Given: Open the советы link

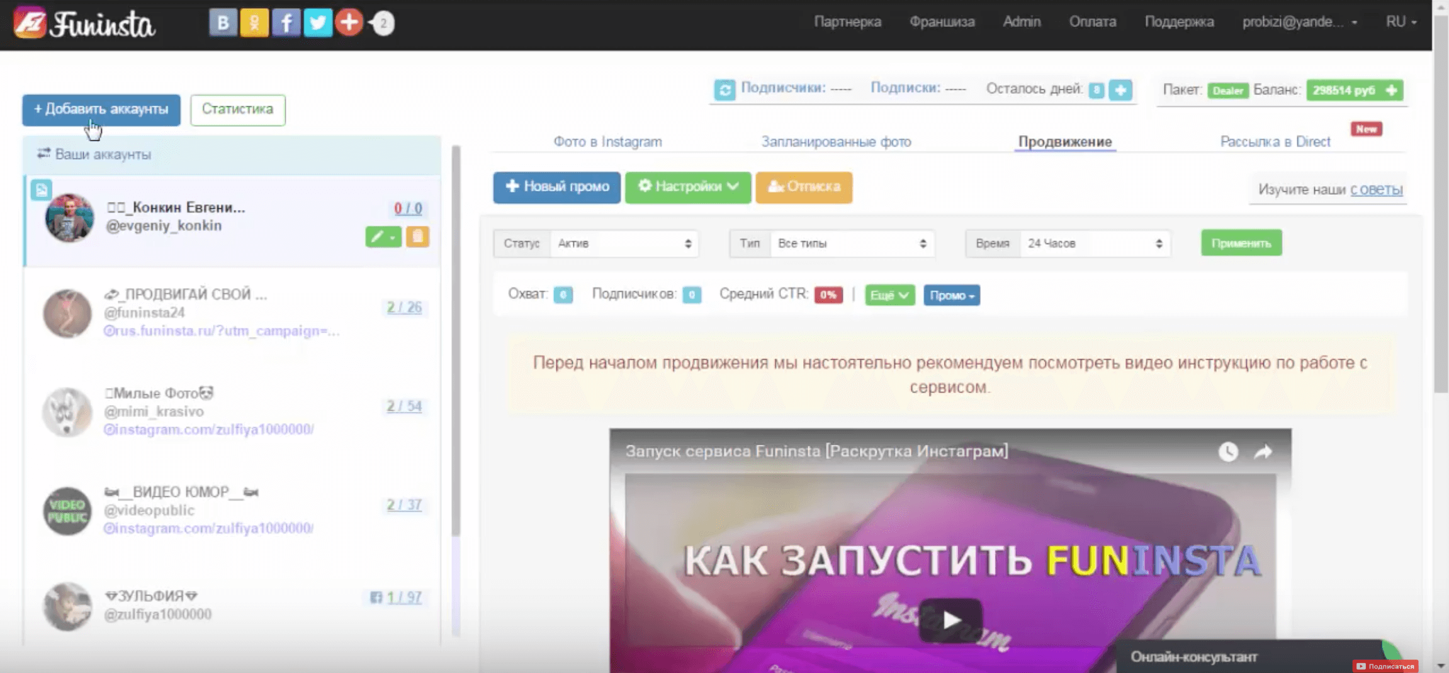Looking at the screenshot, I should pyautogui.click(x=1376, y=190).
